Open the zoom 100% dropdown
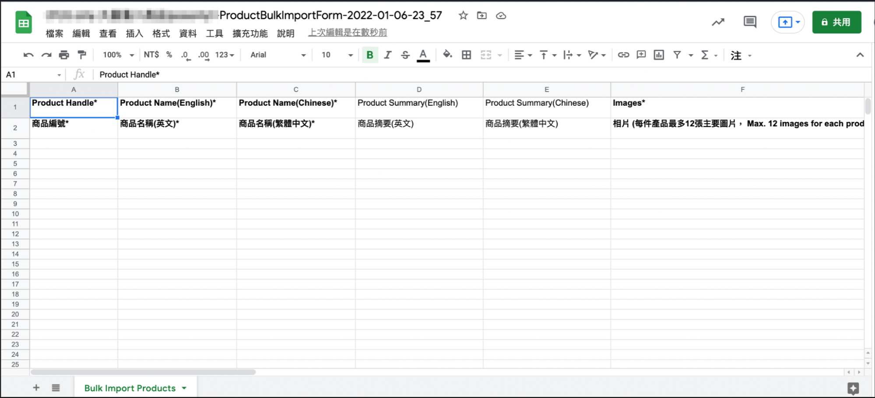875x398 pixels. 118,55
